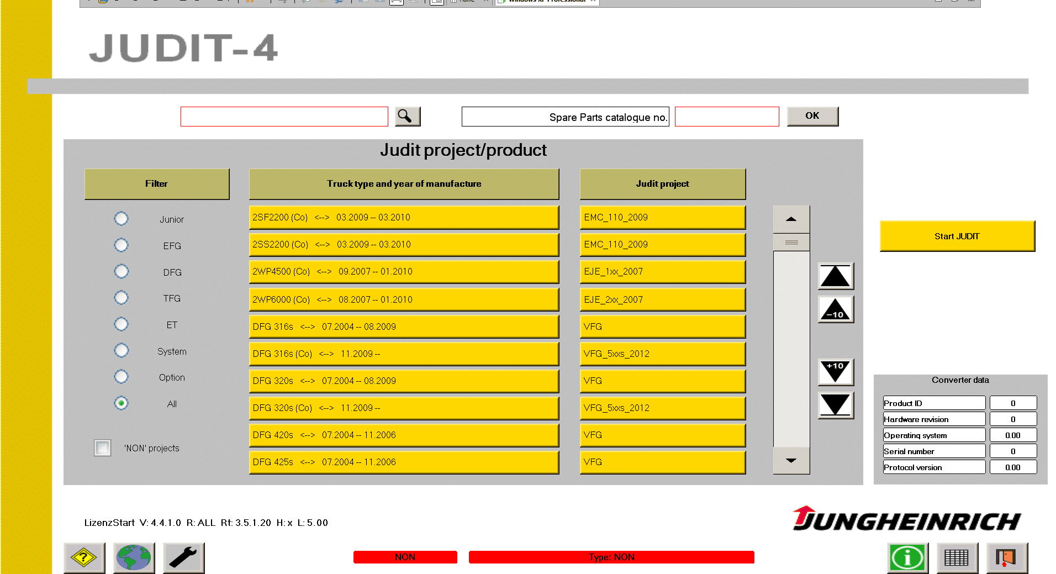Select the EFG filter radio button

click(121, 245)
